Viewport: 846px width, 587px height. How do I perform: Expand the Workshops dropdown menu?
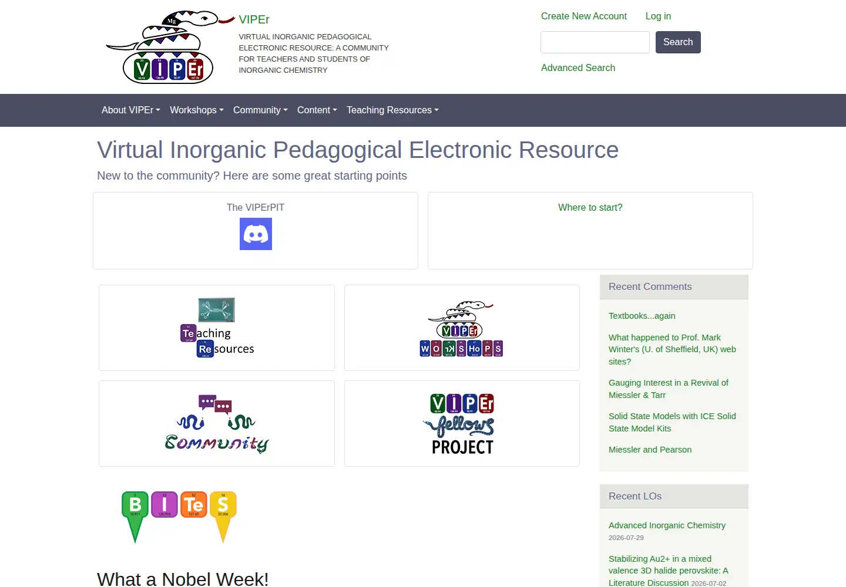click(x=196, y=110)
